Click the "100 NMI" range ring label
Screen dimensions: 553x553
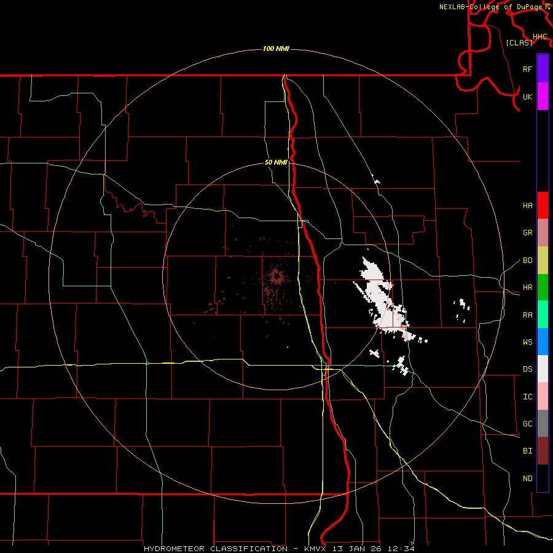276,49
